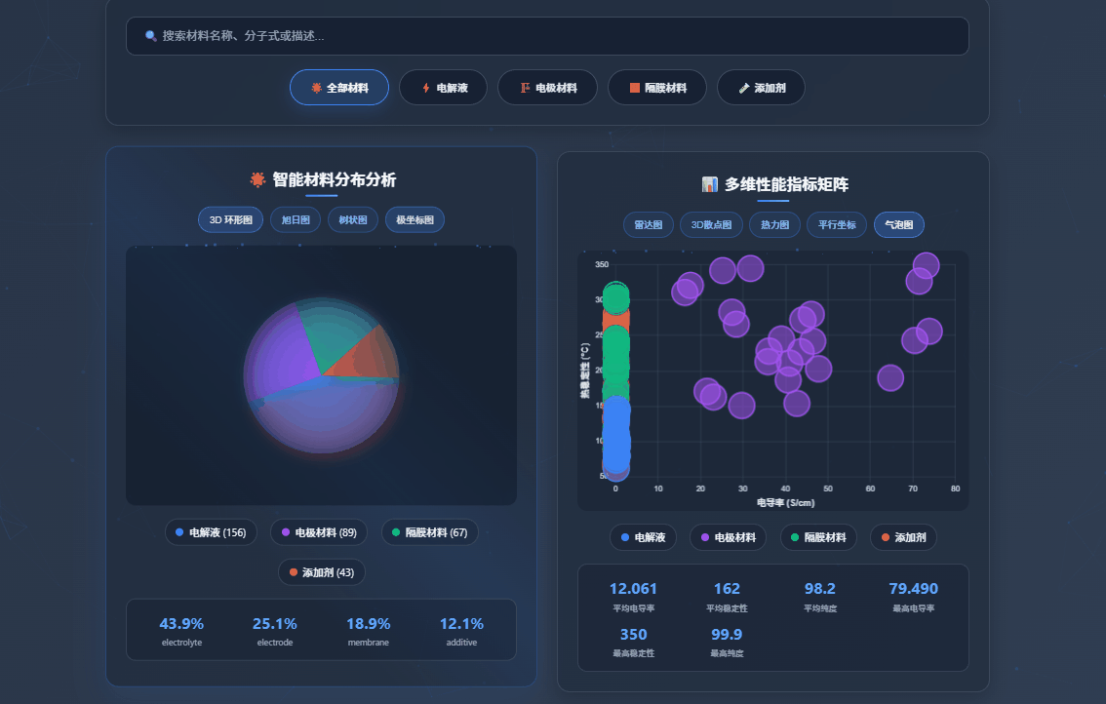Toggle 添加剂 (43) legend under pie chart
Image resolution: width=1106 pixels, height=704 pixels.
pos(321,572)
